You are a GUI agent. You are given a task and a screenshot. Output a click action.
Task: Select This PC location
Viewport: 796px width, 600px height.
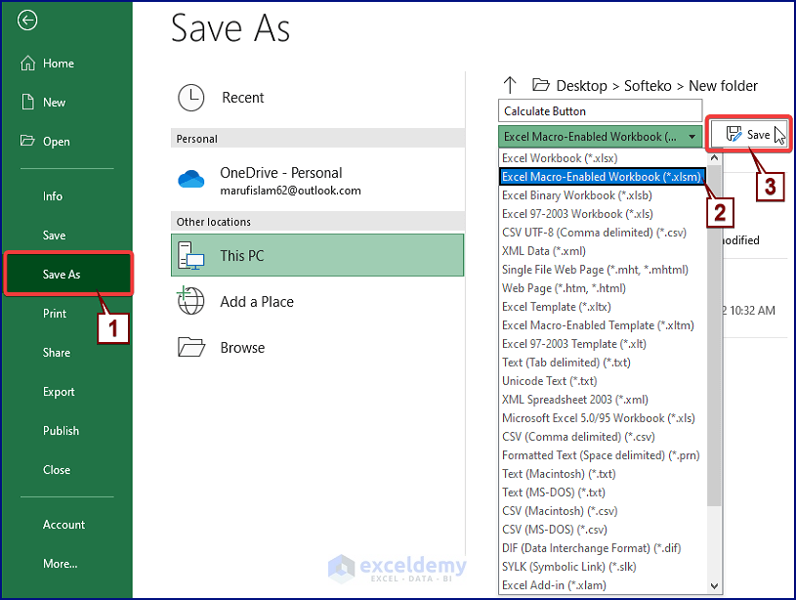pos(317,255)
